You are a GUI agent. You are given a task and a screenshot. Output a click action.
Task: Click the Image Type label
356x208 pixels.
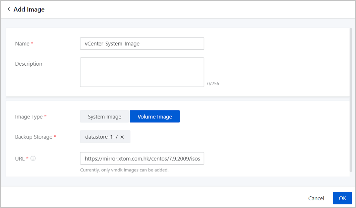(29, 117)
